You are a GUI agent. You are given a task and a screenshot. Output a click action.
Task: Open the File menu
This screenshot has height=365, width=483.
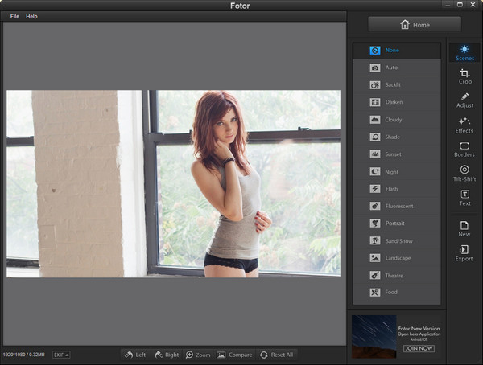pos(14,16)
